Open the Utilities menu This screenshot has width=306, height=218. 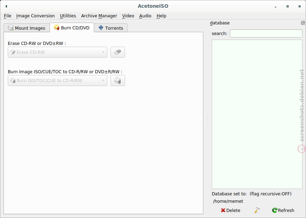(x=68, y=16)
